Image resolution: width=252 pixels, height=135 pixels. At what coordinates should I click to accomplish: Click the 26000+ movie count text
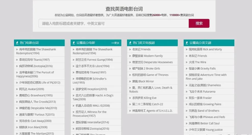pyautogui.click(x=157, y=15)
